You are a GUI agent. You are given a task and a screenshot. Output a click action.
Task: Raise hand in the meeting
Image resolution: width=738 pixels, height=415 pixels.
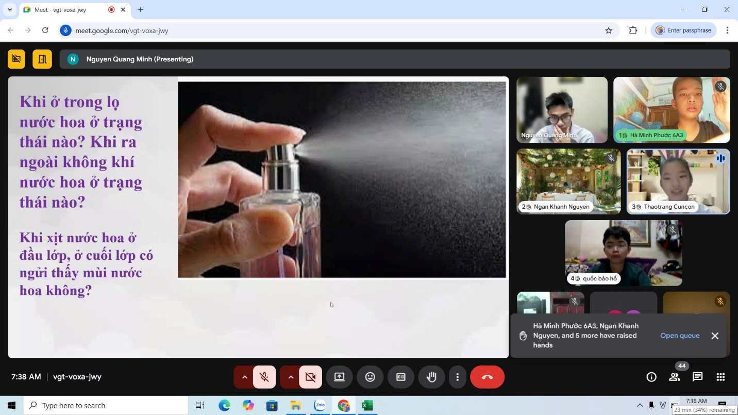(x=431, y=377)
